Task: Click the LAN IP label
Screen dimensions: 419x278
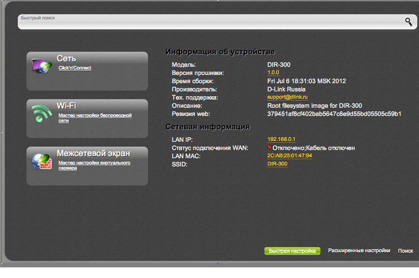Action: pyautogui.click(x=182, y=140)
